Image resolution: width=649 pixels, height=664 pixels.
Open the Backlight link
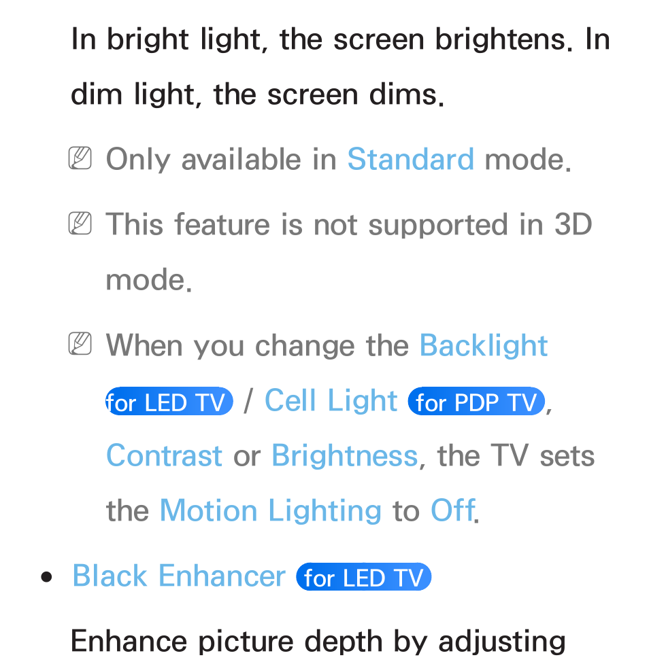(483, 345)
